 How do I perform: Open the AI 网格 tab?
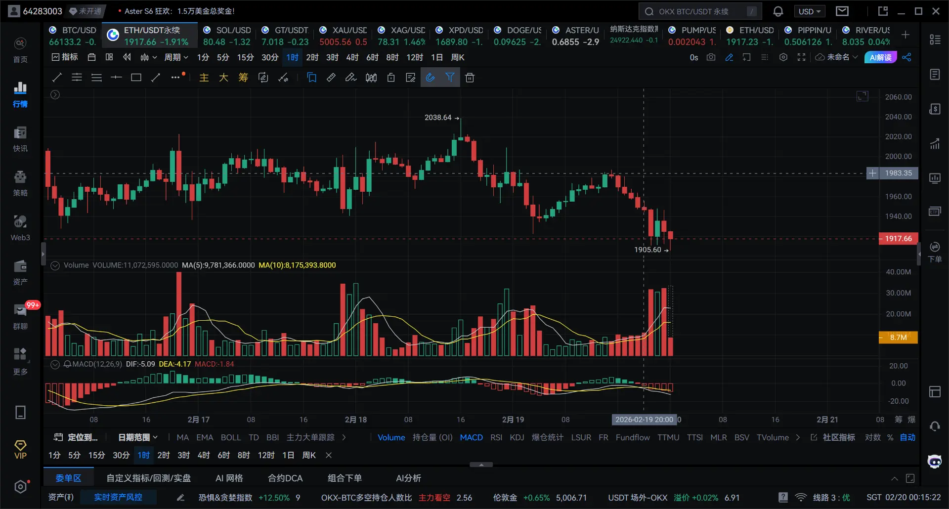229,478
